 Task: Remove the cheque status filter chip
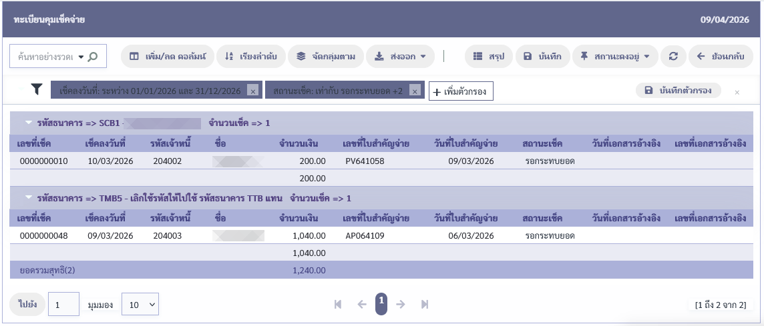(x=415, y=91)
